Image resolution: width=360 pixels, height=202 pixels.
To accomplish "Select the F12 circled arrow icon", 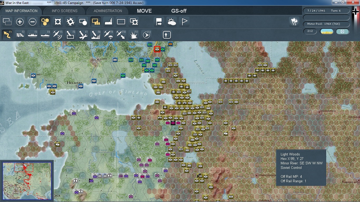I will (146, 35).
